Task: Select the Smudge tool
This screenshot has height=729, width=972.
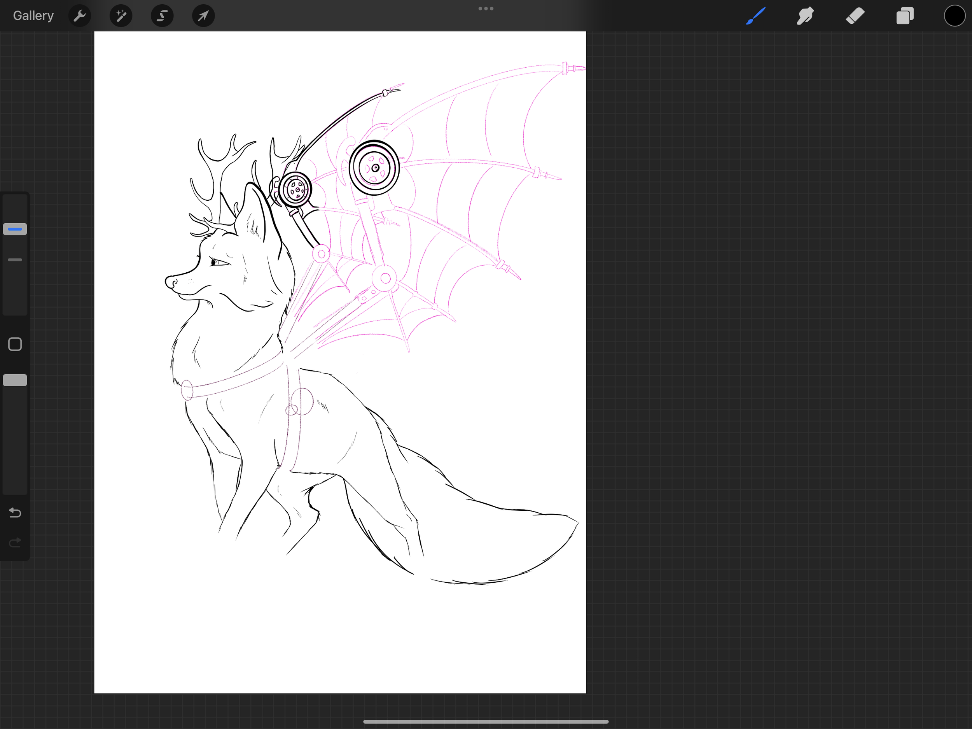Action: 805,16
